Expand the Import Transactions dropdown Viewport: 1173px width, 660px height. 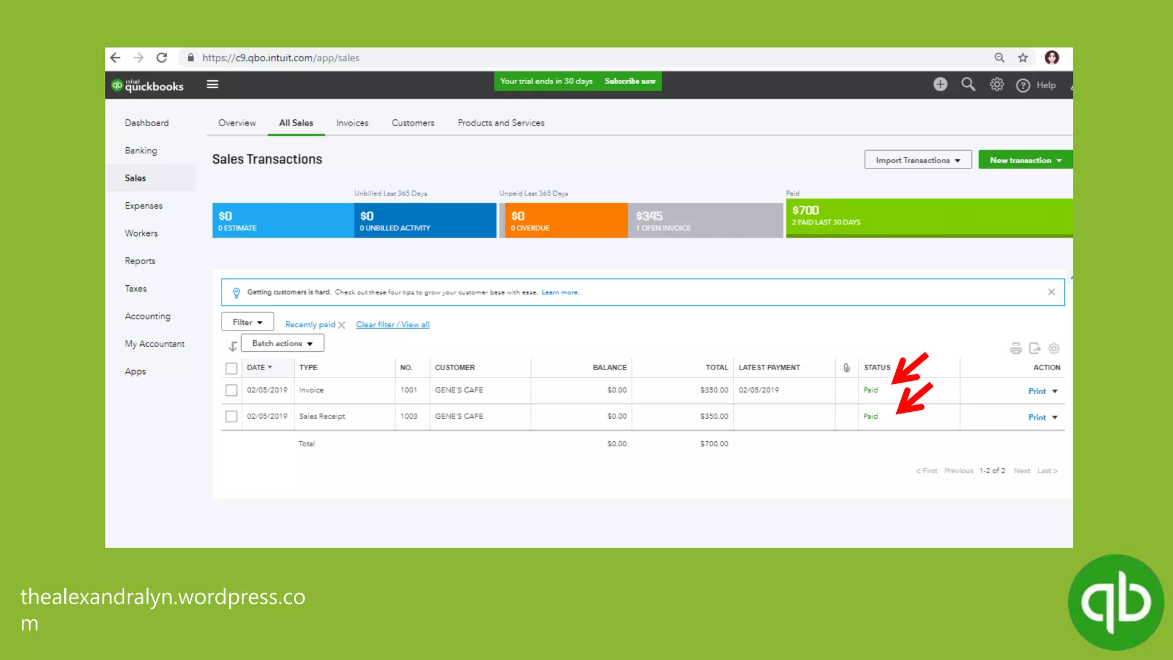click(918, 160)
